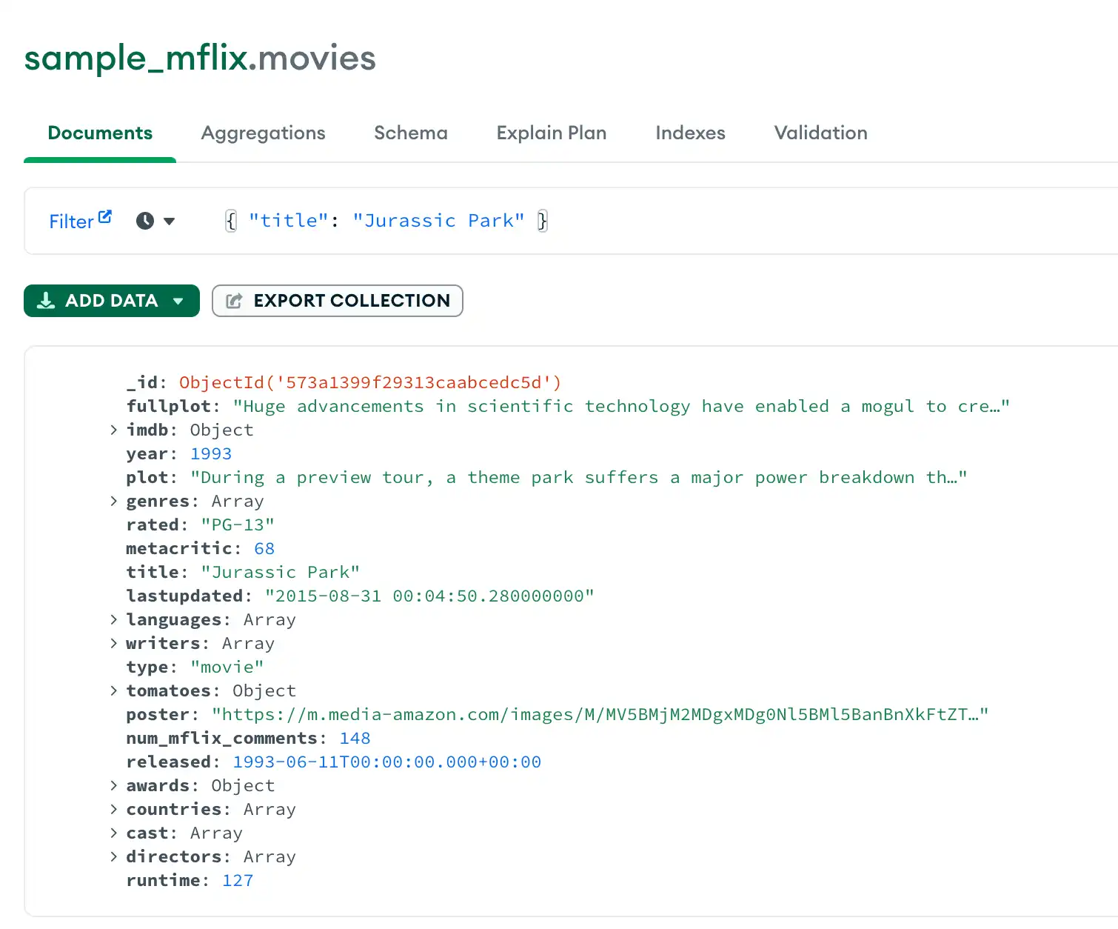Open the query history dropdown chevron

coord(169,222)
